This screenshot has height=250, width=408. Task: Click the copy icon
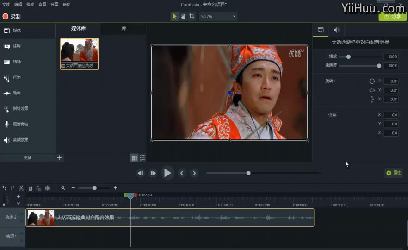pyautogui.click(x=30, y=188)
